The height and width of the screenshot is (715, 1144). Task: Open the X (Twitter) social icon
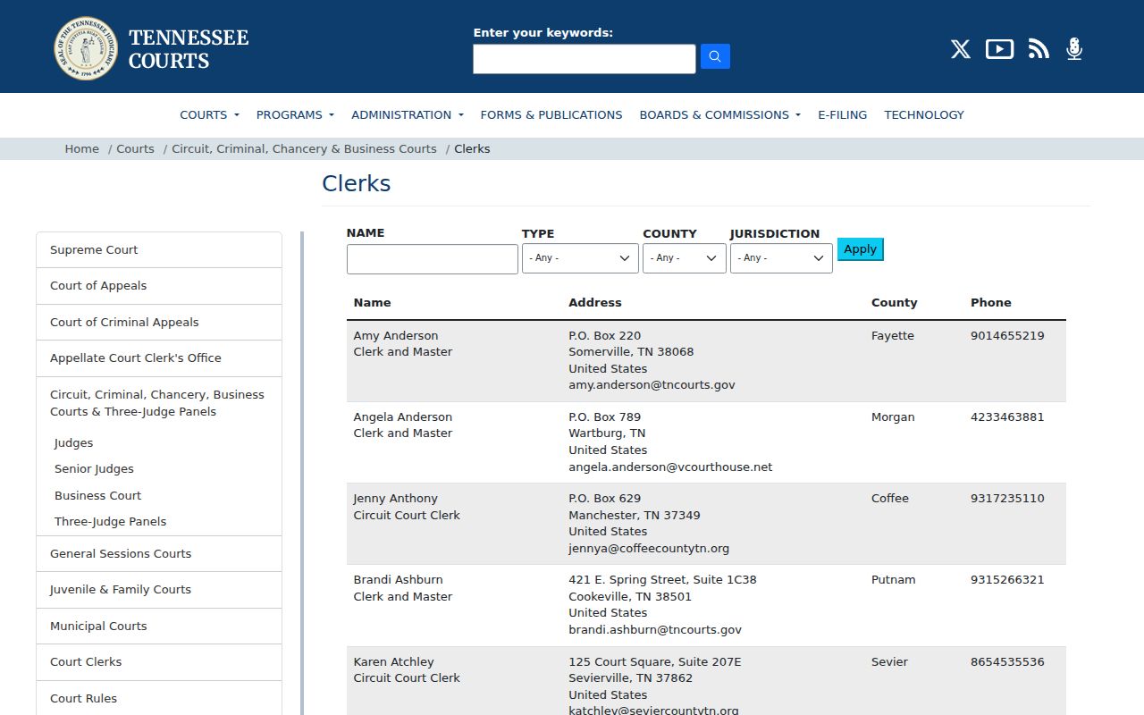coord(961,49)
